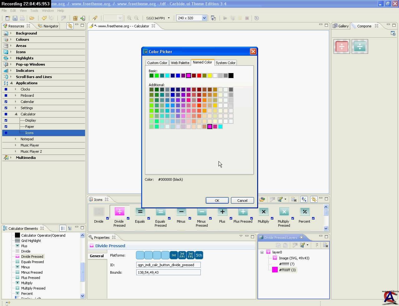
Task: Select the red divide component in Gallery
Action: click(342, 47)
